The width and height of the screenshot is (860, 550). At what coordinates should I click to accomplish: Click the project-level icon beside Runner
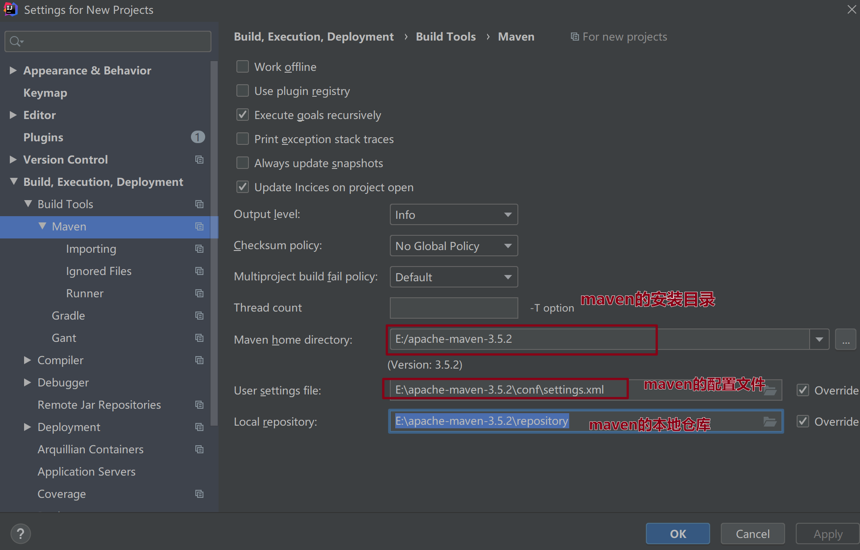coord(199,293)
